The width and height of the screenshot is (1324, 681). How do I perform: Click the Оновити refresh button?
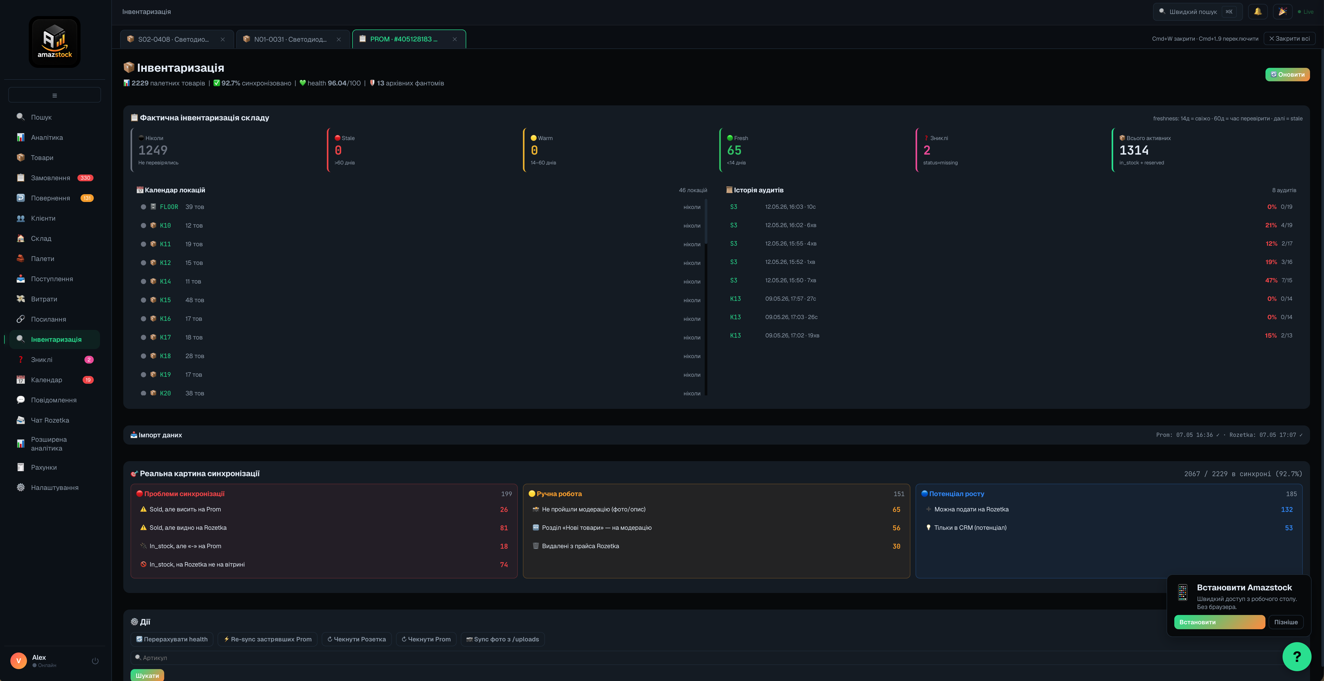(x=1287, y=75)
